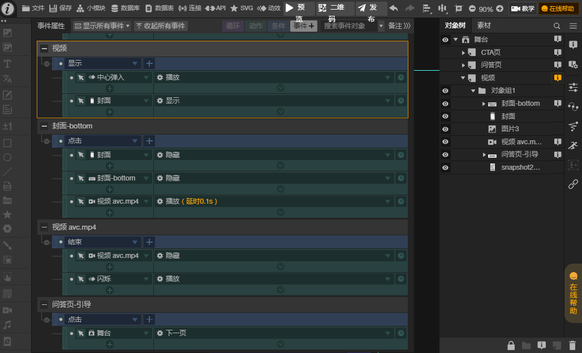Click the 事件 + add event button
Viewport: 582px width, 353px height.
304,25
